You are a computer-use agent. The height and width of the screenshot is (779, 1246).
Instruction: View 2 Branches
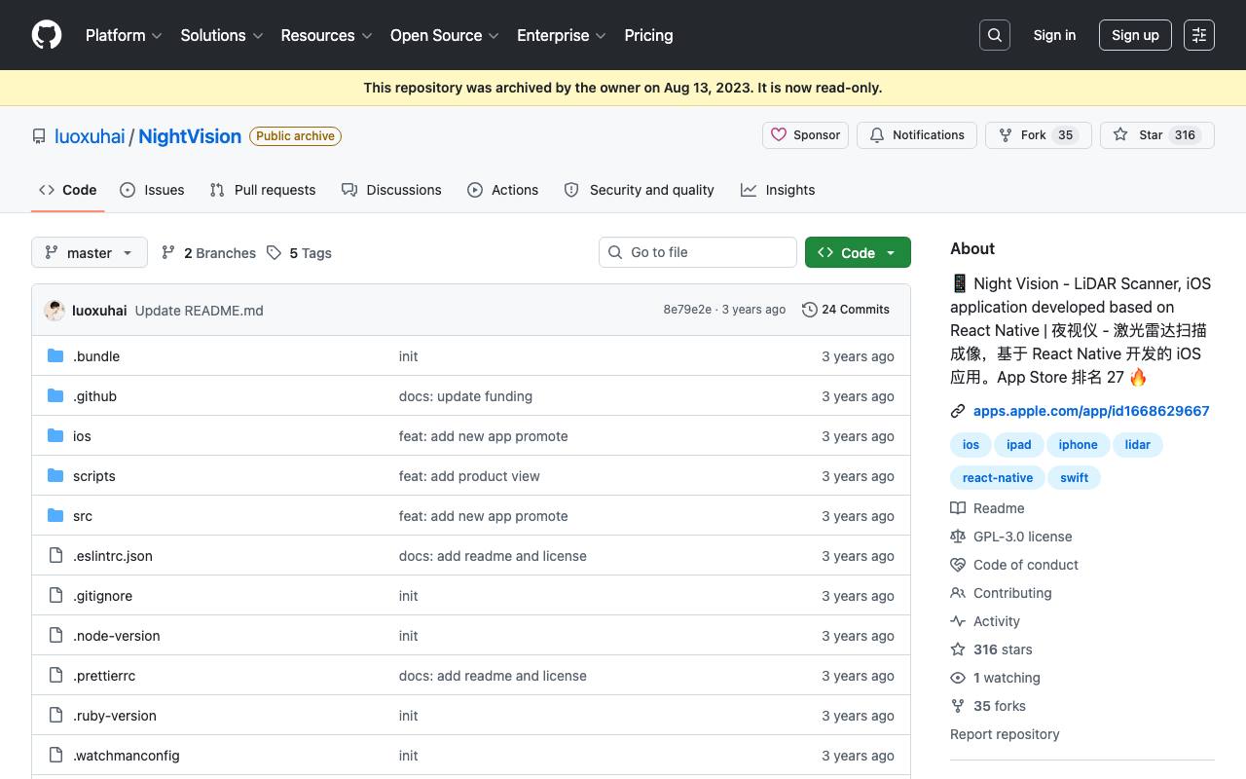(x=209, y=253)
